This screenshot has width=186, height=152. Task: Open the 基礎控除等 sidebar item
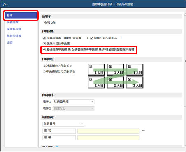(x=14, y=36)
